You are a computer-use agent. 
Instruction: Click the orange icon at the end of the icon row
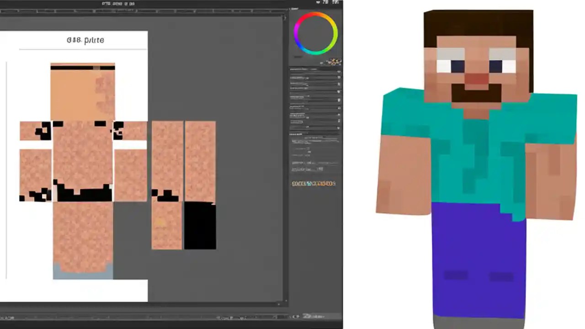pyautogui.click(x=334, y=183)
